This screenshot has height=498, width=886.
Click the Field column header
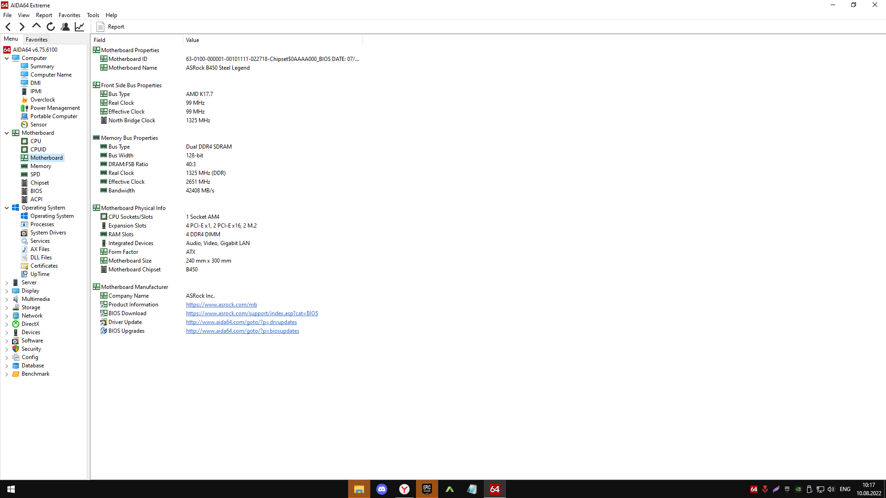click(x=137, y=40)
